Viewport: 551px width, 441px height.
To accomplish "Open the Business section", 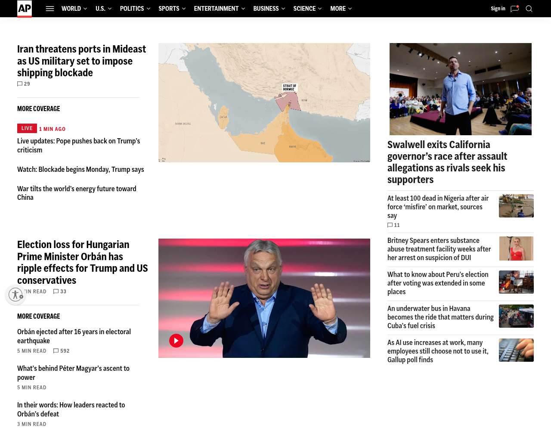I will click(x=266, y=9).
